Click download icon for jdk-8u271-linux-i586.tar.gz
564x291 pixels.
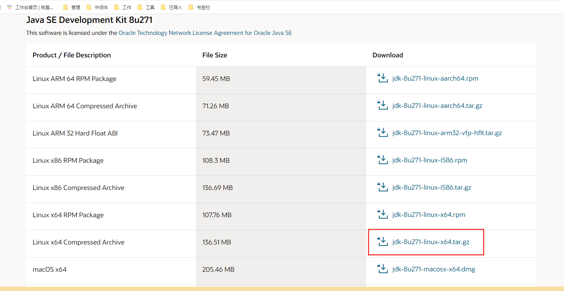383,187
